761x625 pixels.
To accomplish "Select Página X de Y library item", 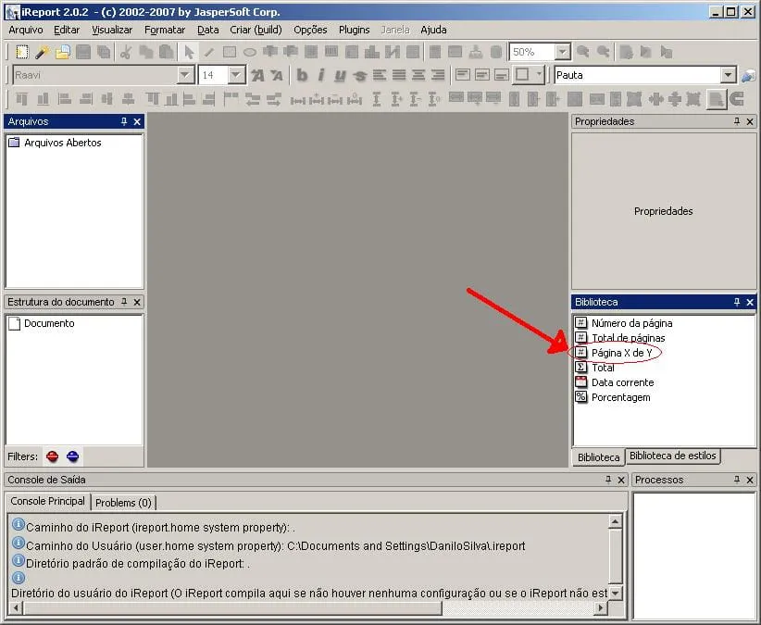I will [x=627, y=353].
